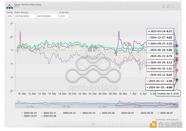Toggle the 2025-03-28 legend entry
Screen dimensions: 186x131
pos(49,116)
